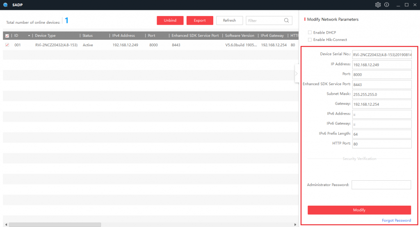Image resolution: width=420 pixels, height=227 pixels.
Task: Uncheck device 001 row checkbox
Action: (7, 45)
